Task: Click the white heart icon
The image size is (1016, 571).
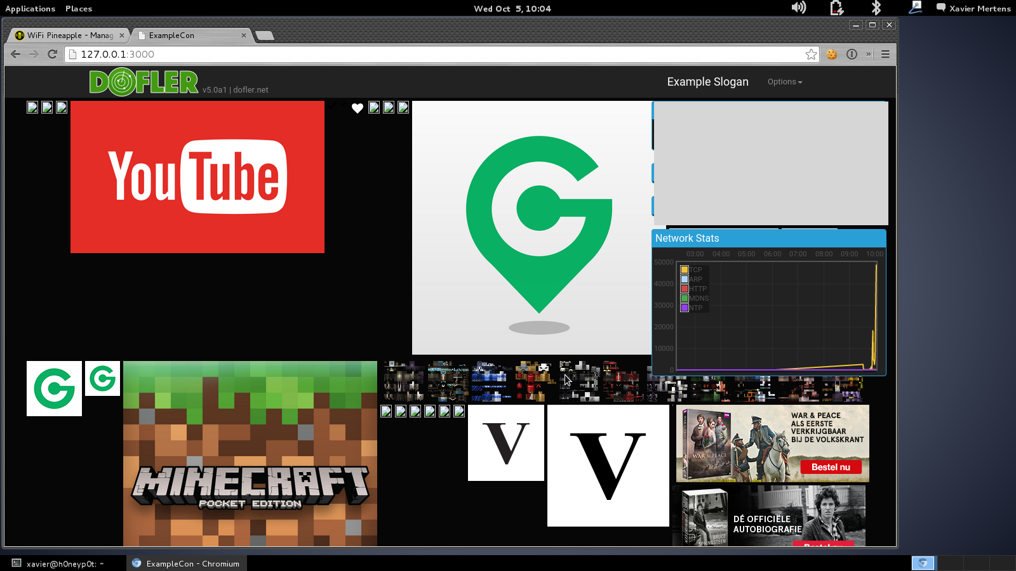Action: click(x=358, y=108)
